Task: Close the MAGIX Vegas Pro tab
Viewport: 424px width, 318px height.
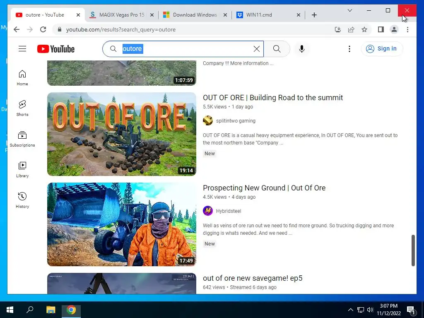Action: click(x=152, y=15)
